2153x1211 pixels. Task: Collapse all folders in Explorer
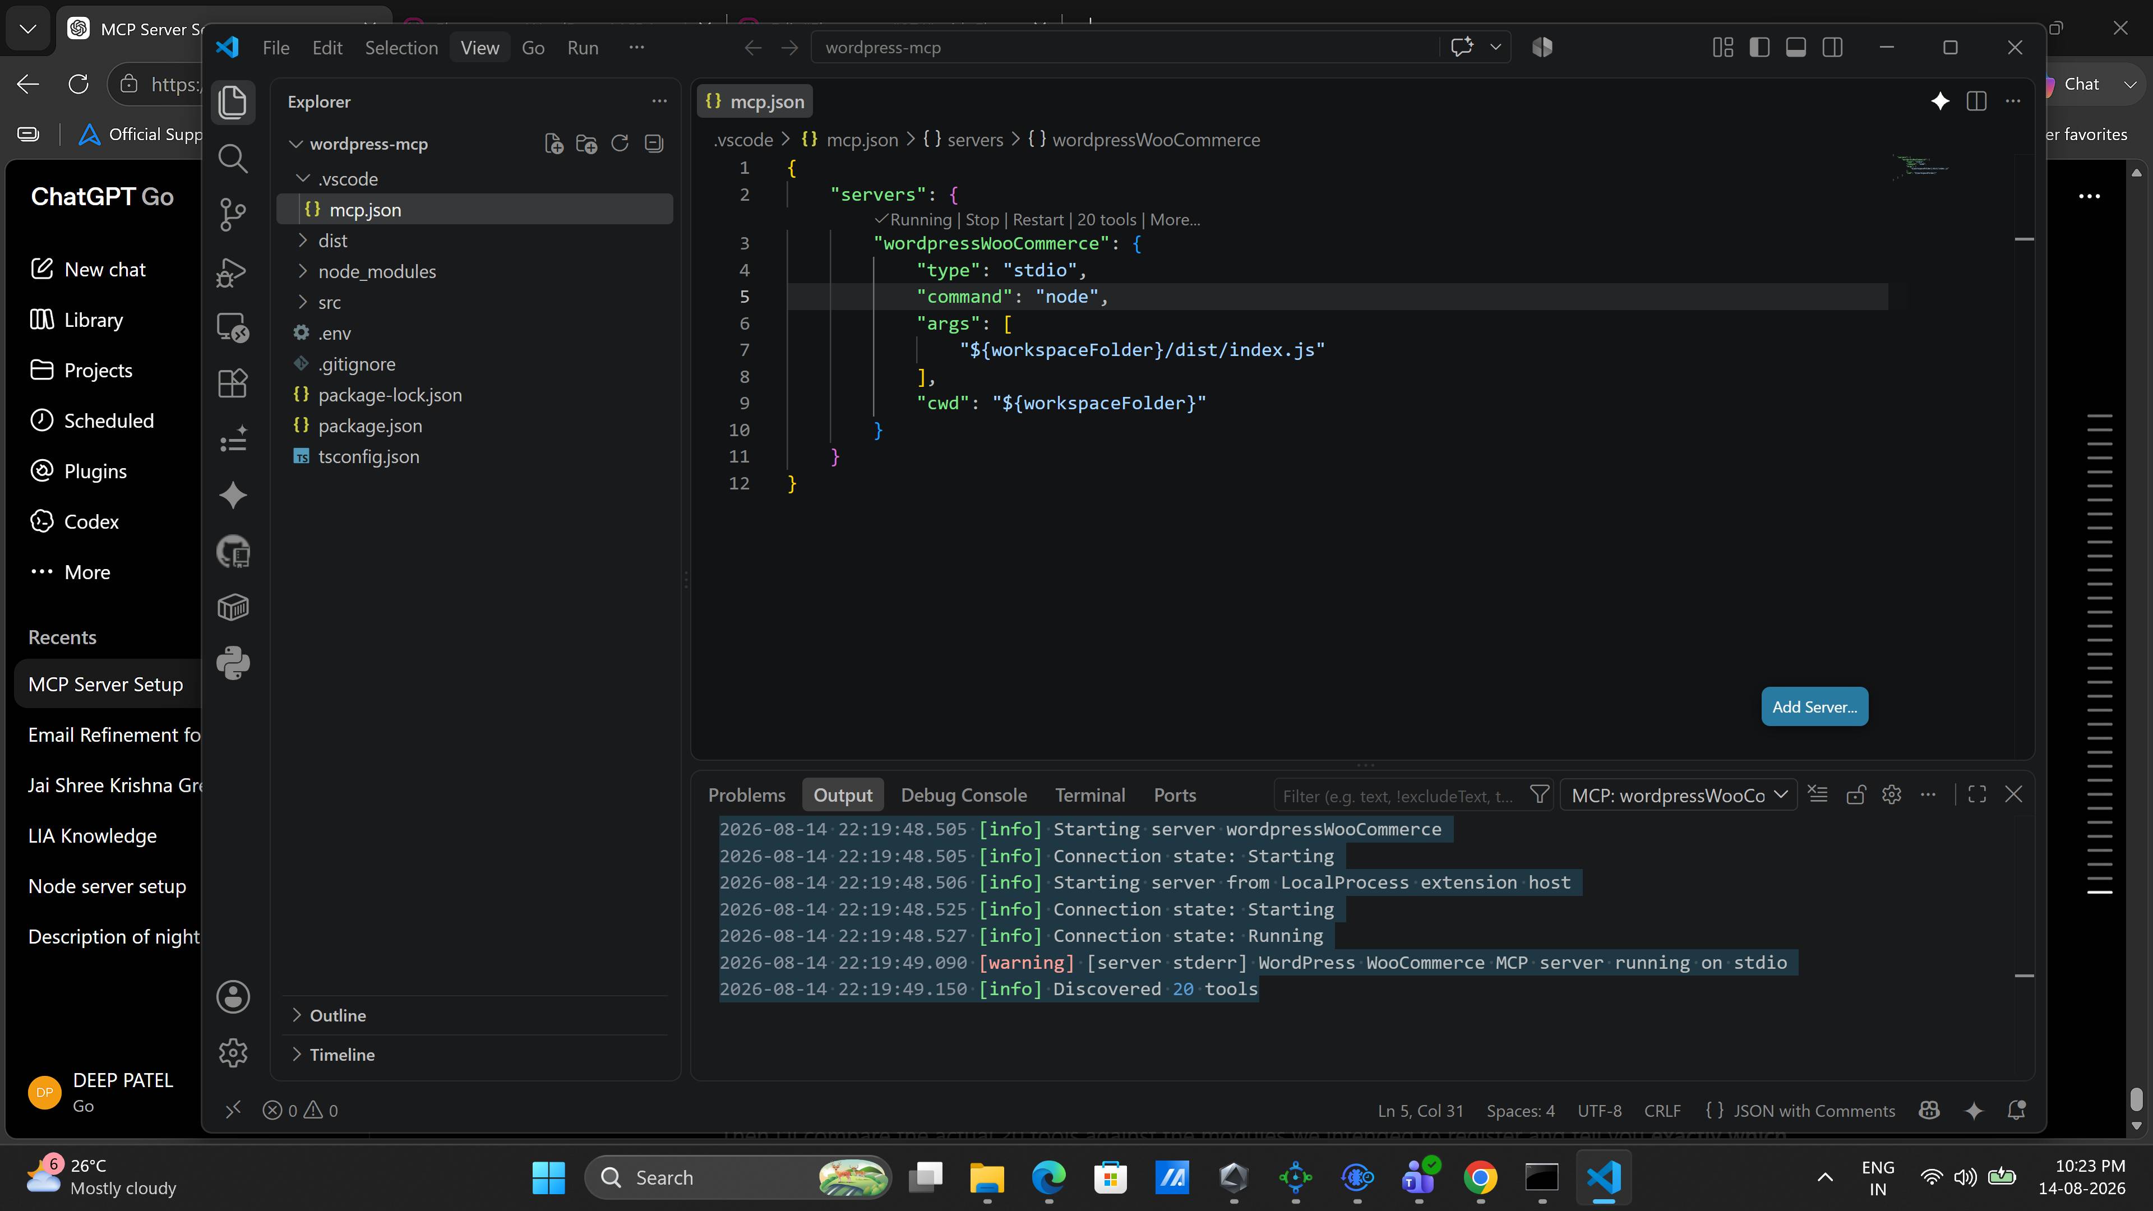[654, 144]
